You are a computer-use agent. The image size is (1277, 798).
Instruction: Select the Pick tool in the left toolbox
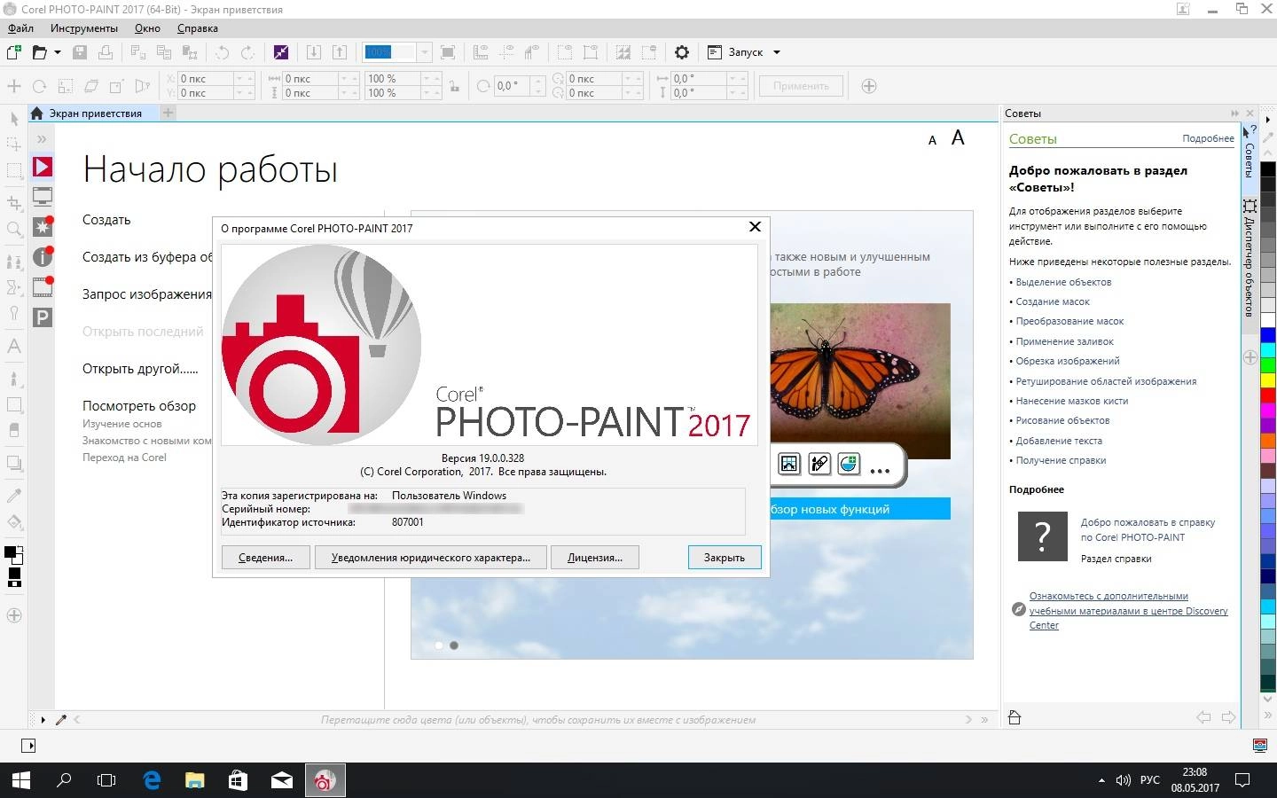coord(13,118)
